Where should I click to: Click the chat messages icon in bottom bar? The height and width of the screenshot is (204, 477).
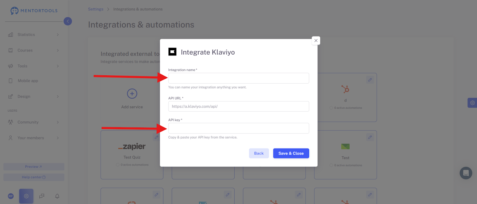pyautogui.click(x=42, y=196)
